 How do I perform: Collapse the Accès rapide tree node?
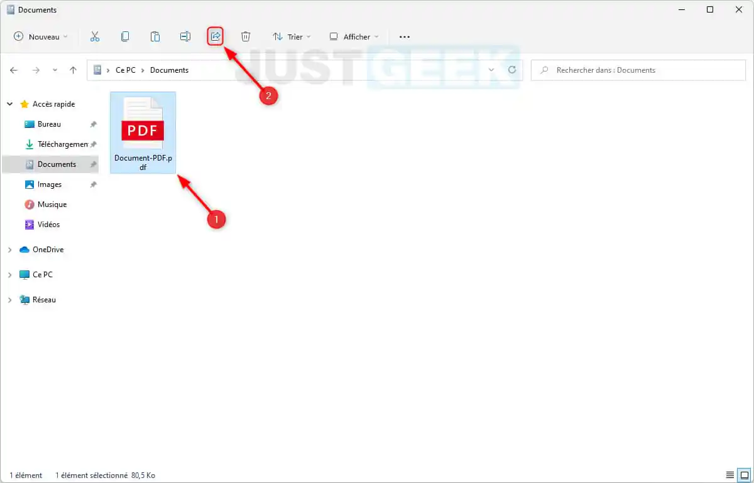click(x=10, y=104)
